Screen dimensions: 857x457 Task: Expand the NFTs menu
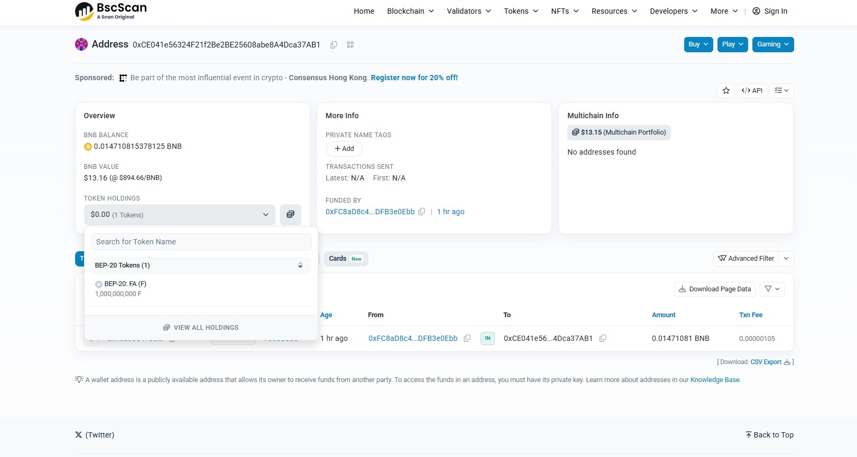565,11
